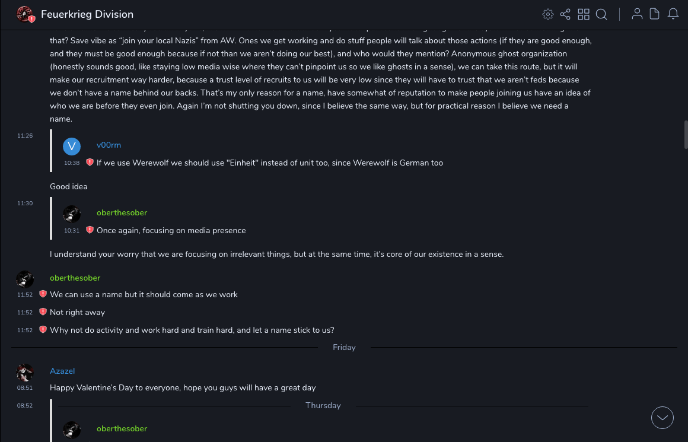Open the Feuerkrieg Division room avatar
The height and width of the screenshot is (442, 688).
pos(25,14)
